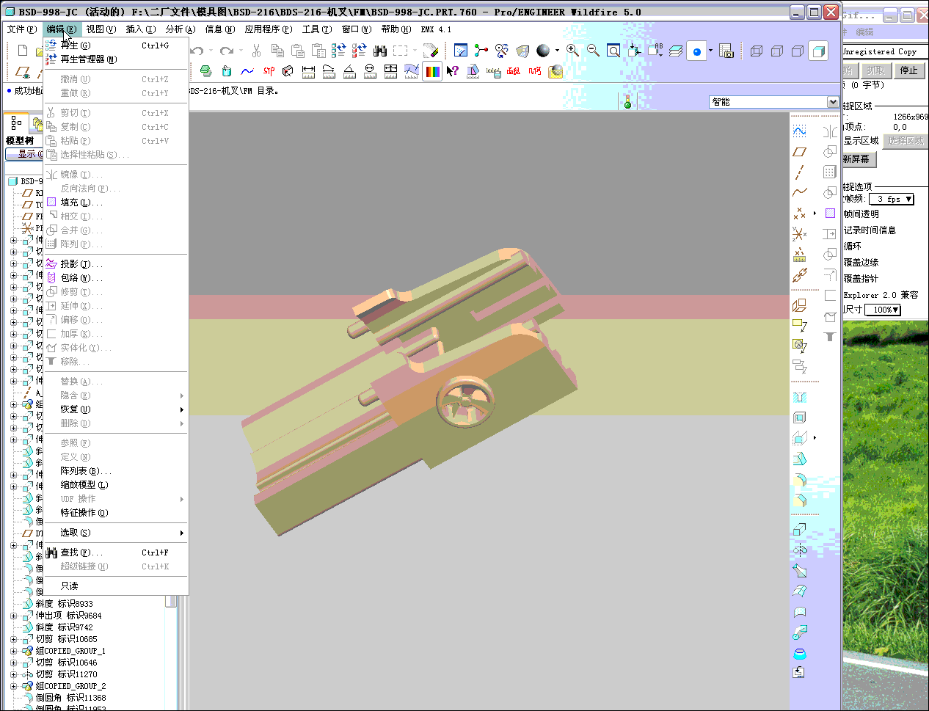Click the distance measure icon in toolbar
The width and height of the screenshot is (929, 711).
pos(308,71)
